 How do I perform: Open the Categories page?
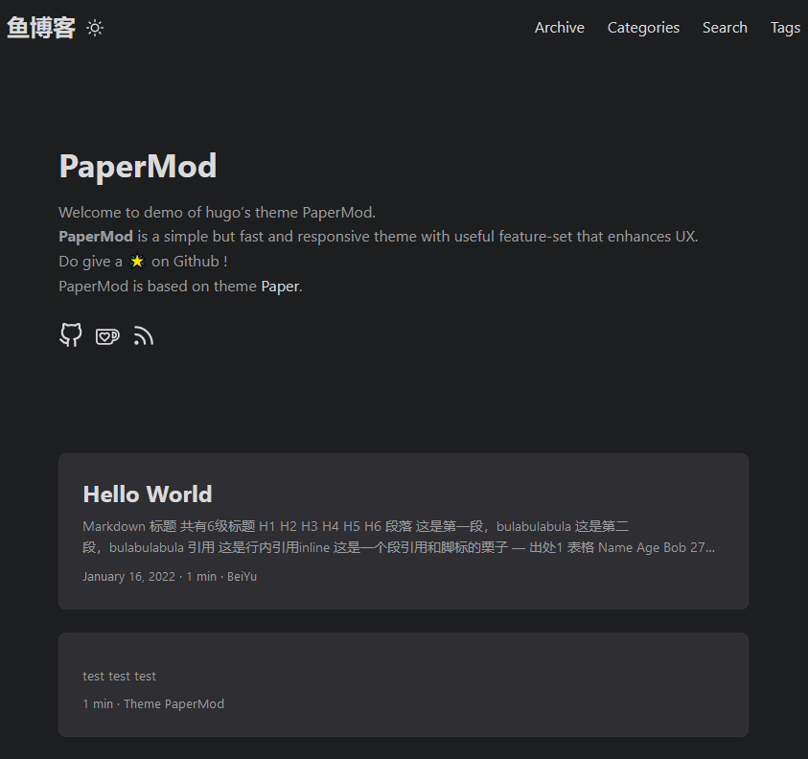643,28
